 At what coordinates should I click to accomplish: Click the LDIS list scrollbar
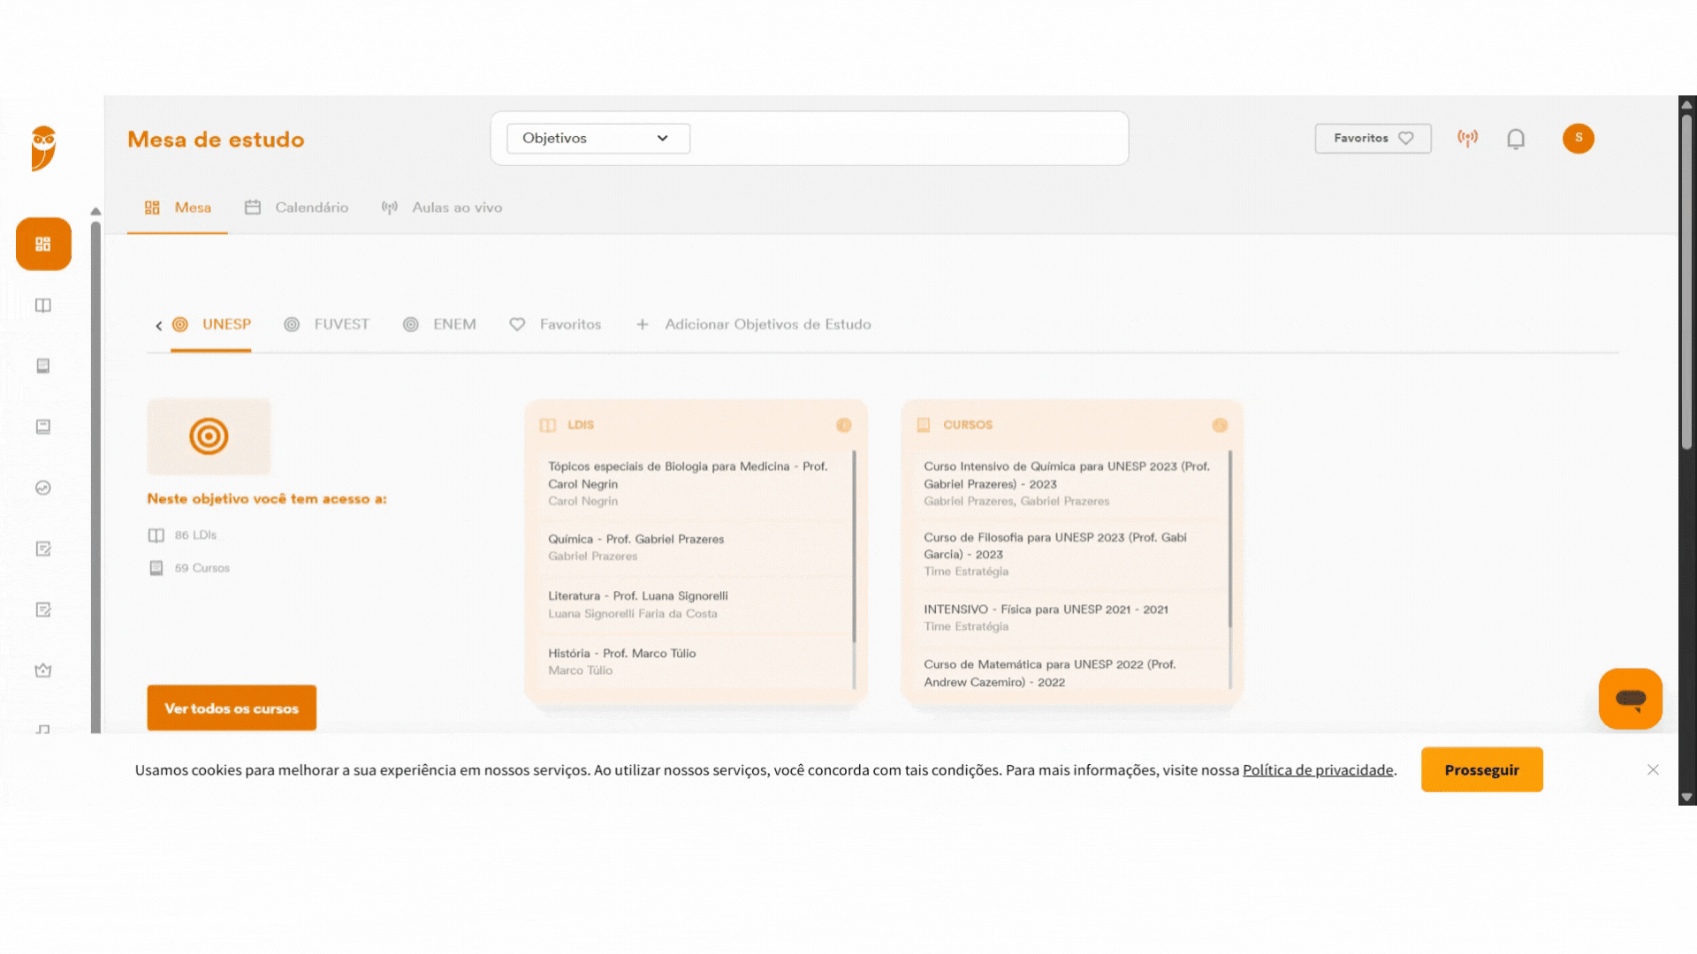point(854,546)
